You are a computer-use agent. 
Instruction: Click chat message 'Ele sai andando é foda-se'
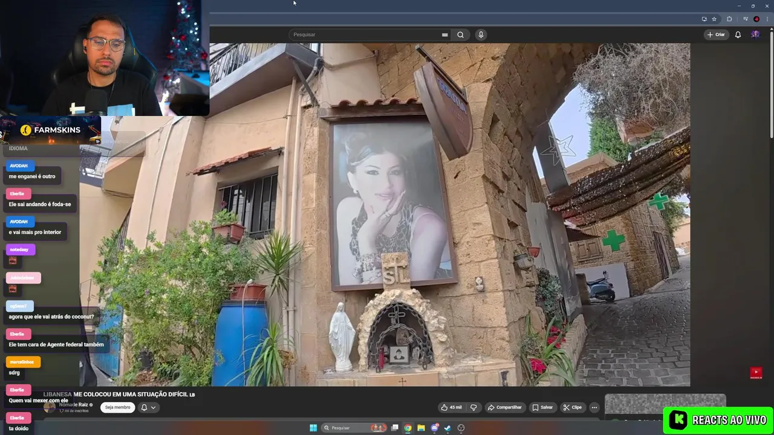click(40, 204)
